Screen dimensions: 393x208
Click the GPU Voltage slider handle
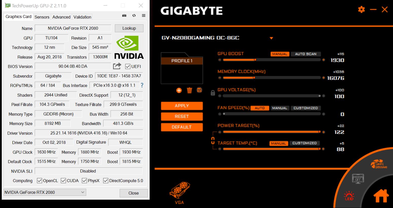[319, 96]
